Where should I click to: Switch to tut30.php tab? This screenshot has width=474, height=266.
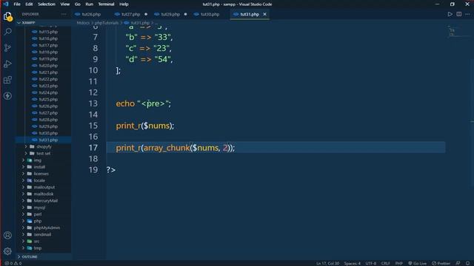coord(210,14)
